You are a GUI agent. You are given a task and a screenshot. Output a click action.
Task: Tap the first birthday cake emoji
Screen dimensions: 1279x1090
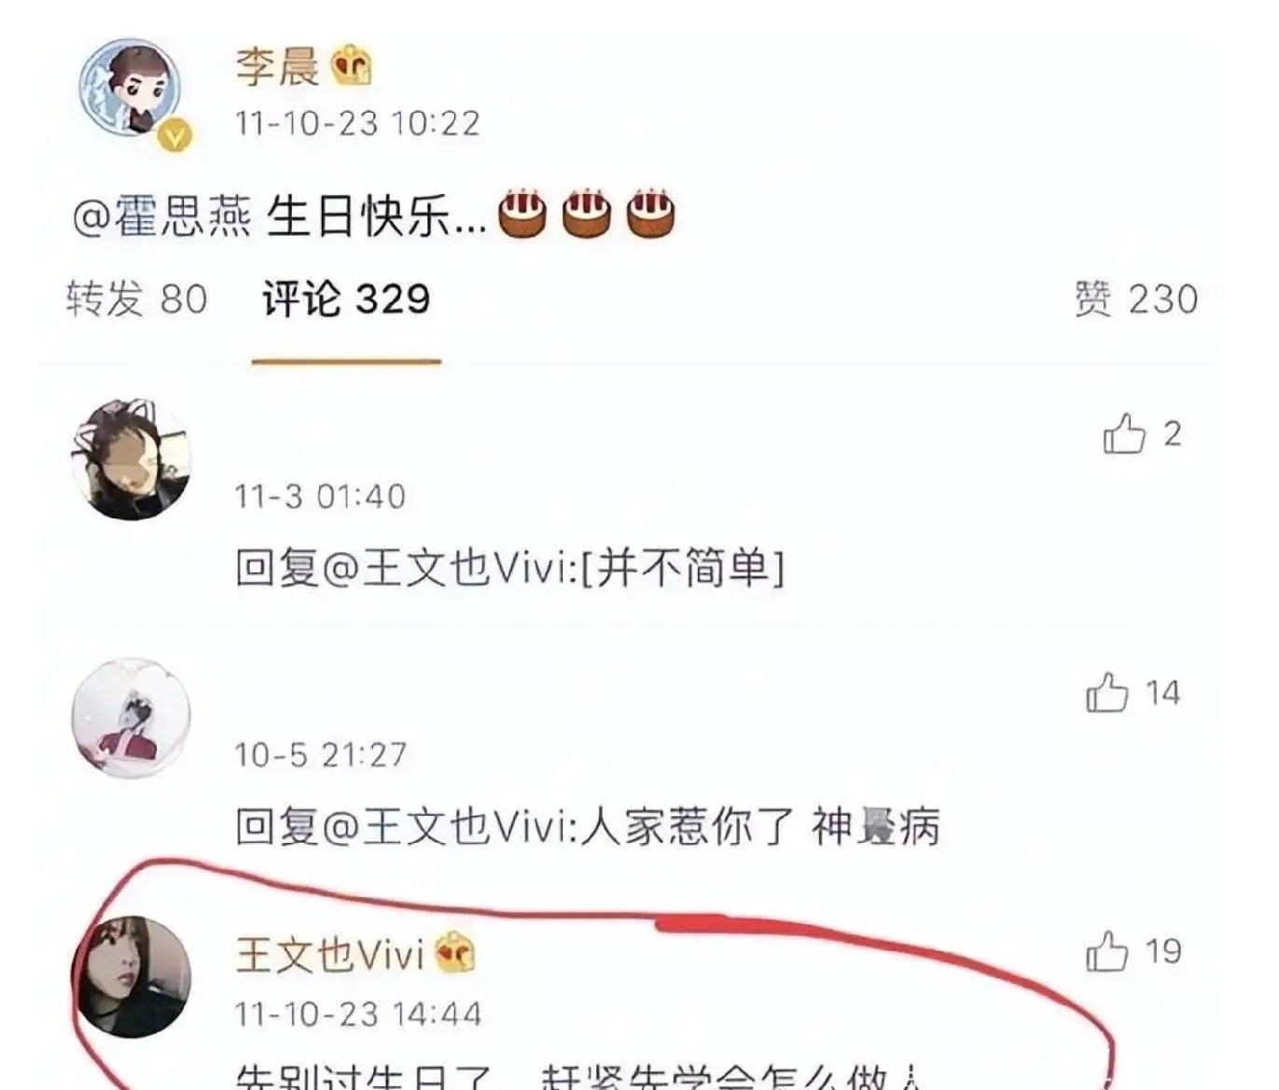click(522, 214)
